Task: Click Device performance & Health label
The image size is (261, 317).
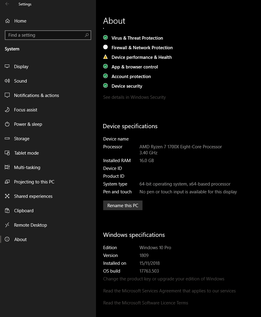Action: (142, 57)
